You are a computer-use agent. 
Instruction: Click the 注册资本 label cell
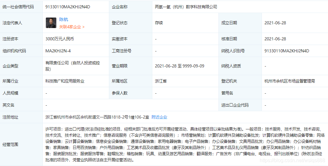(x=21, y=39)
